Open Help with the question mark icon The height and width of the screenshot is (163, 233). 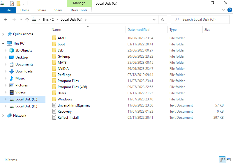[230, 10]
